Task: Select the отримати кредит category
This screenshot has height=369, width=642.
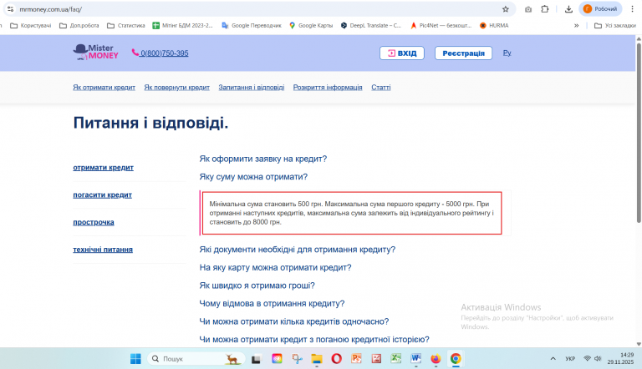Action: tap(103, 167)
